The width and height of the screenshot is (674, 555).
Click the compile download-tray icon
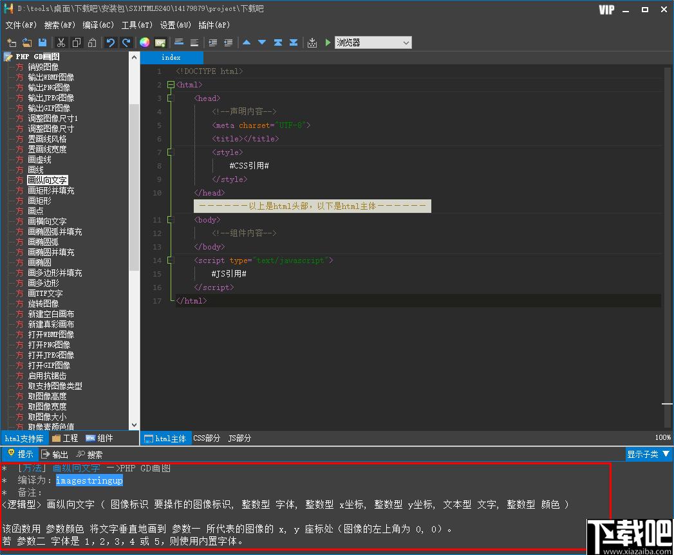point(312,42)
